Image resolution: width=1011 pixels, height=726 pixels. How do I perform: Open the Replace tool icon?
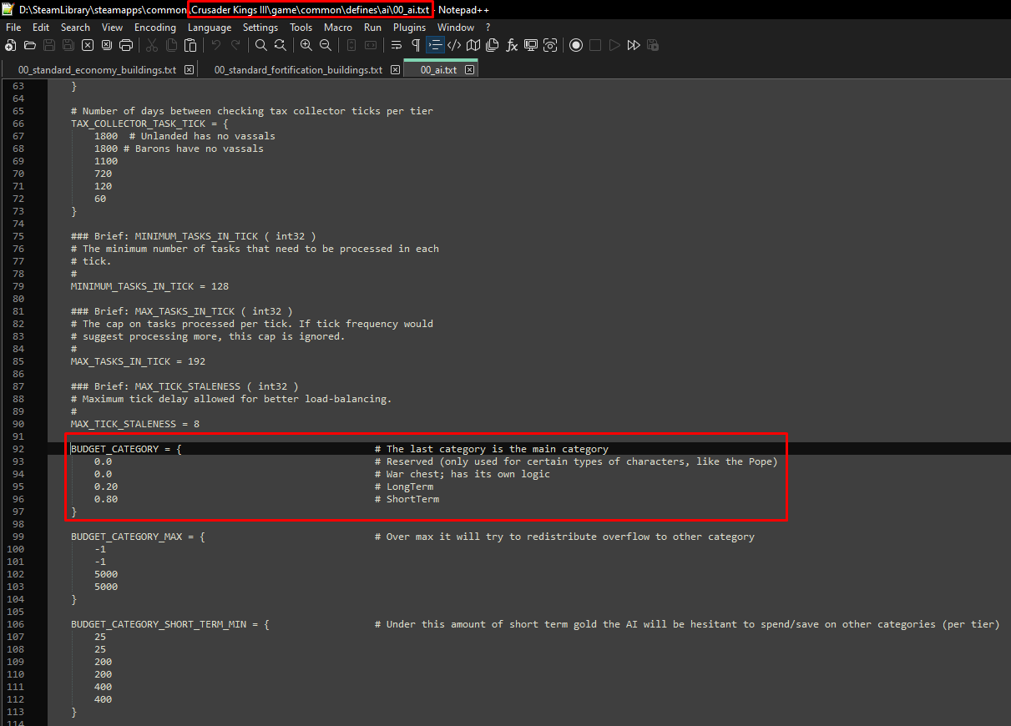[x=281, y=45]
